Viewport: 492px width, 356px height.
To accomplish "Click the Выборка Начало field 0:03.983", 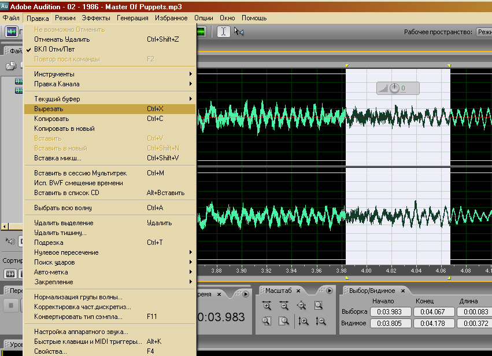I will point(390,311).
